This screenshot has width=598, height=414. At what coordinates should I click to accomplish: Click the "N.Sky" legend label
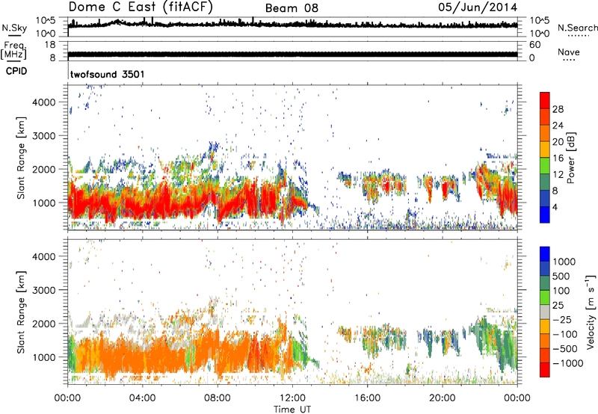click(14, 28)
